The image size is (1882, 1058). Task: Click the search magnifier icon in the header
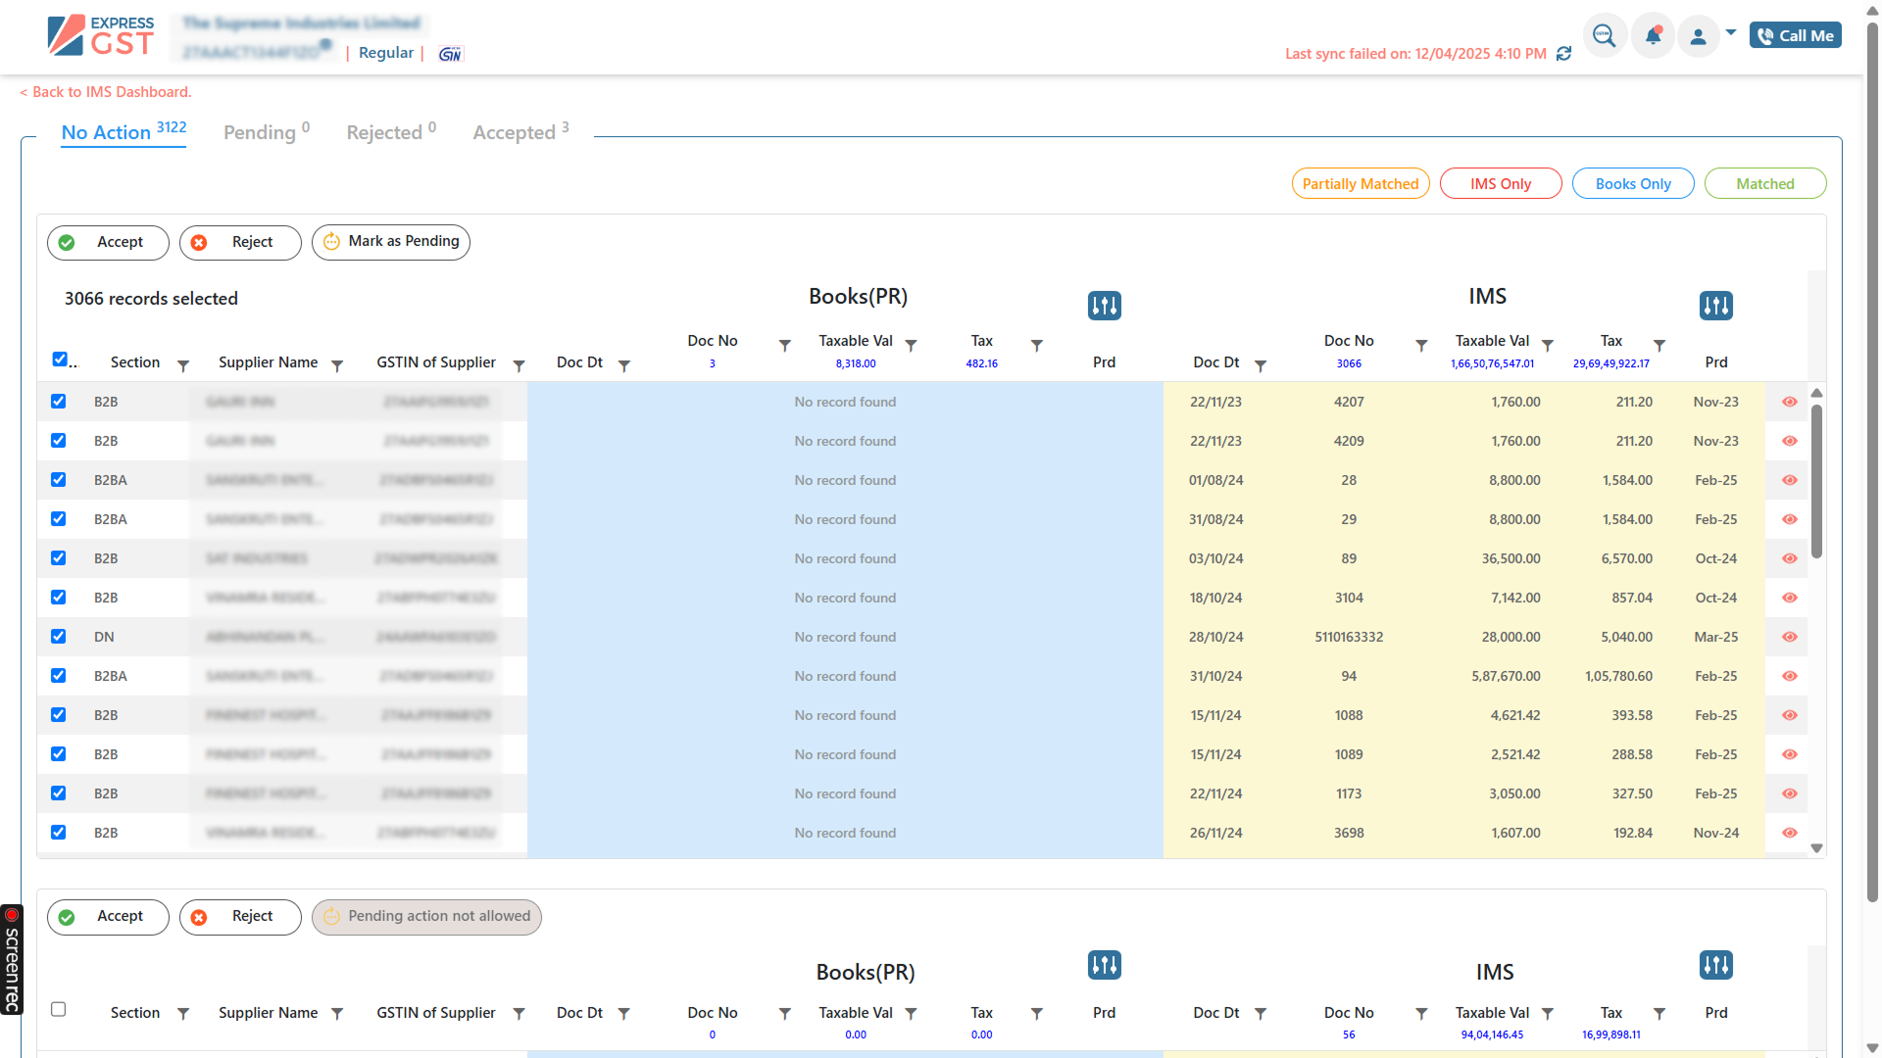[x=1606, y=34]
